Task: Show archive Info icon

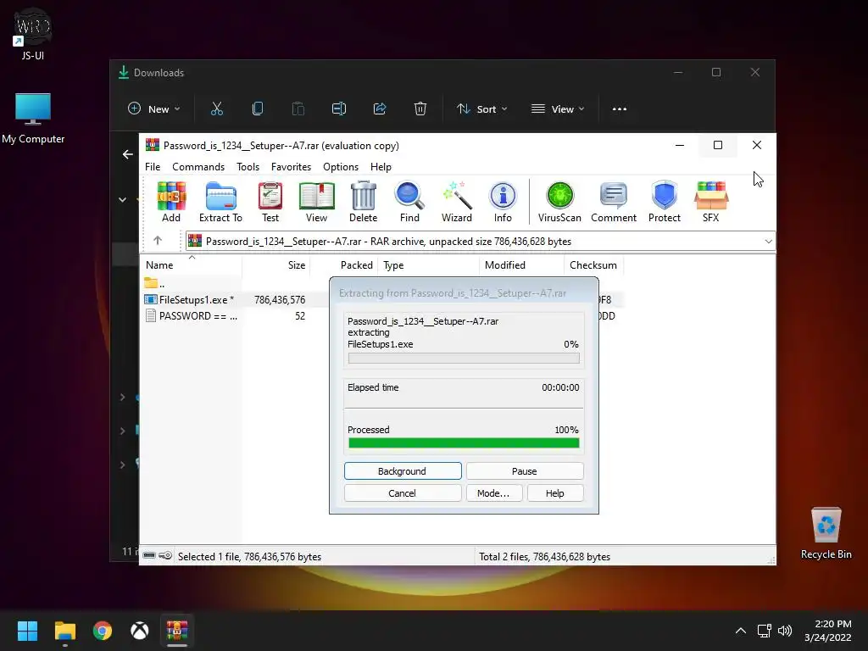Action: coord(503,202)
